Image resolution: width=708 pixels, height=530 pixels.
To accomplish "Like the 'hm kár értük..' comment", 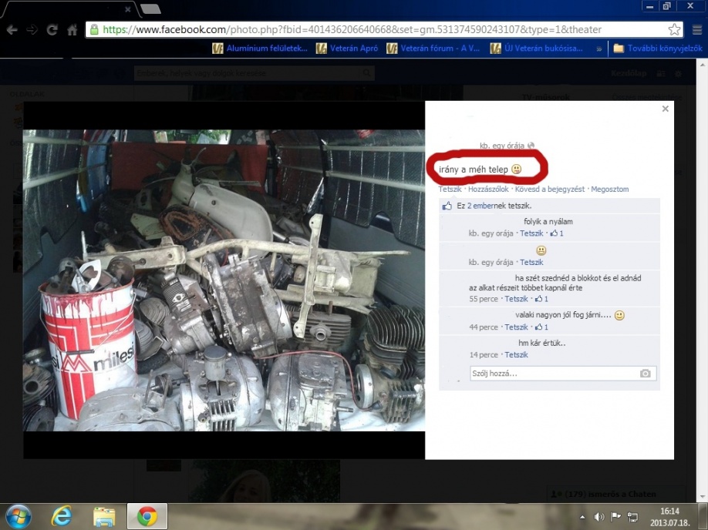I will tap(516, 355).
